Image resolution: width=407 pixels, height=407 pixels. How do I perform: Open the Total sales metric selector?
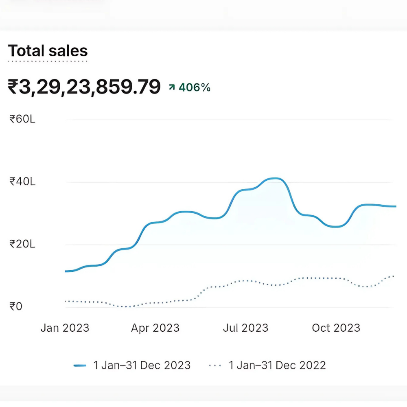(x=48, y=50)
